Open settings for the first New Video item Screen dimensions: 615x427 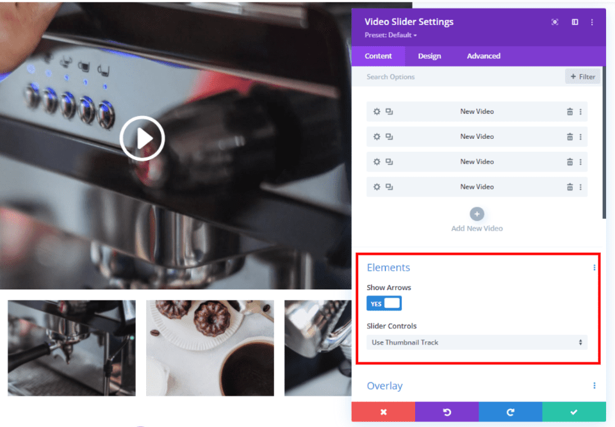click(377, 111)
